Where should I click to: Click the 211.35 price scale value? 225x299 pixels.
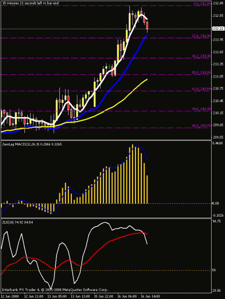tap(218, 64)
